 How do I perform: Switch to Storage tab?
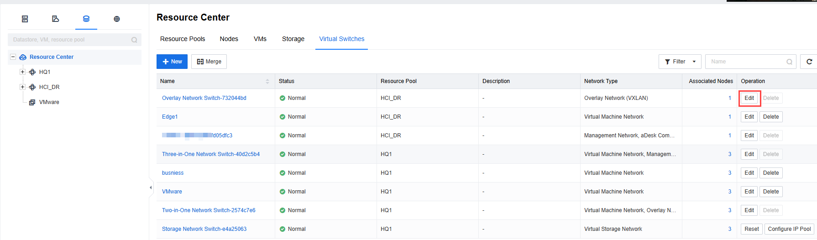click(293, 39)
